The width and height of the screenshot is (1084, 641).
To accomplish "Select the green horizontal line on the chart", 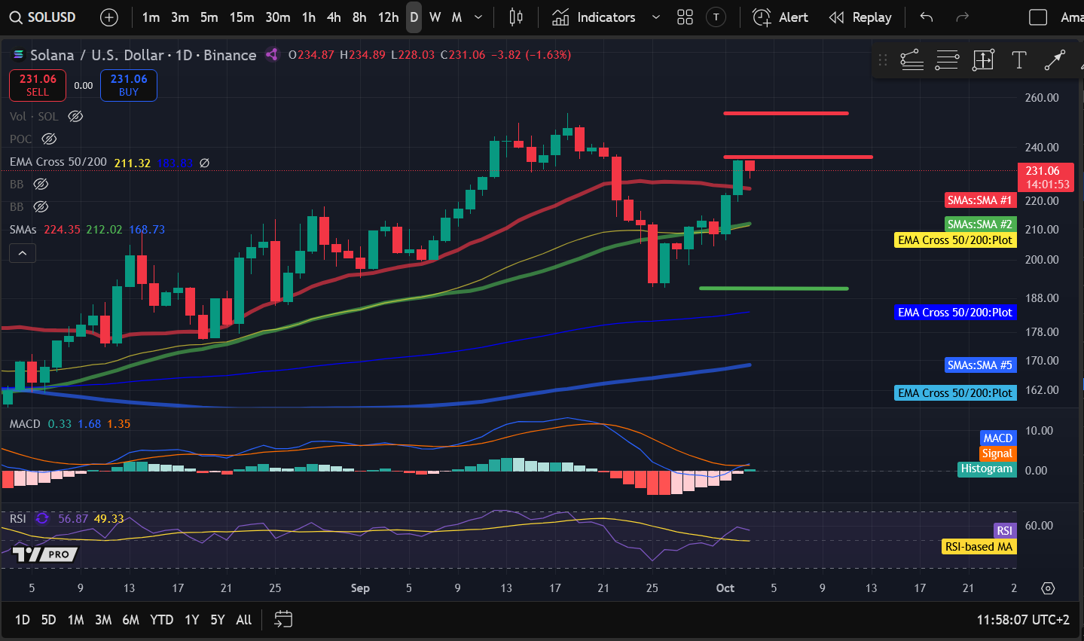I will point(774,288).
